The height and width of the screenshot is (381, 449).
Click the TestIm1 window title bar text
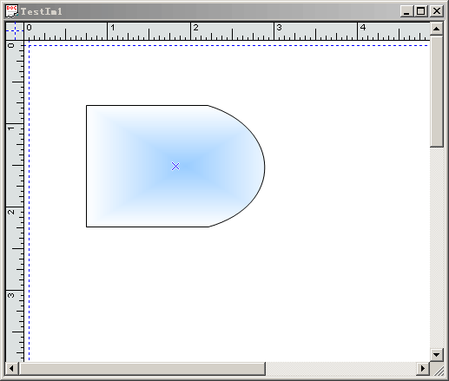point(42,11)
